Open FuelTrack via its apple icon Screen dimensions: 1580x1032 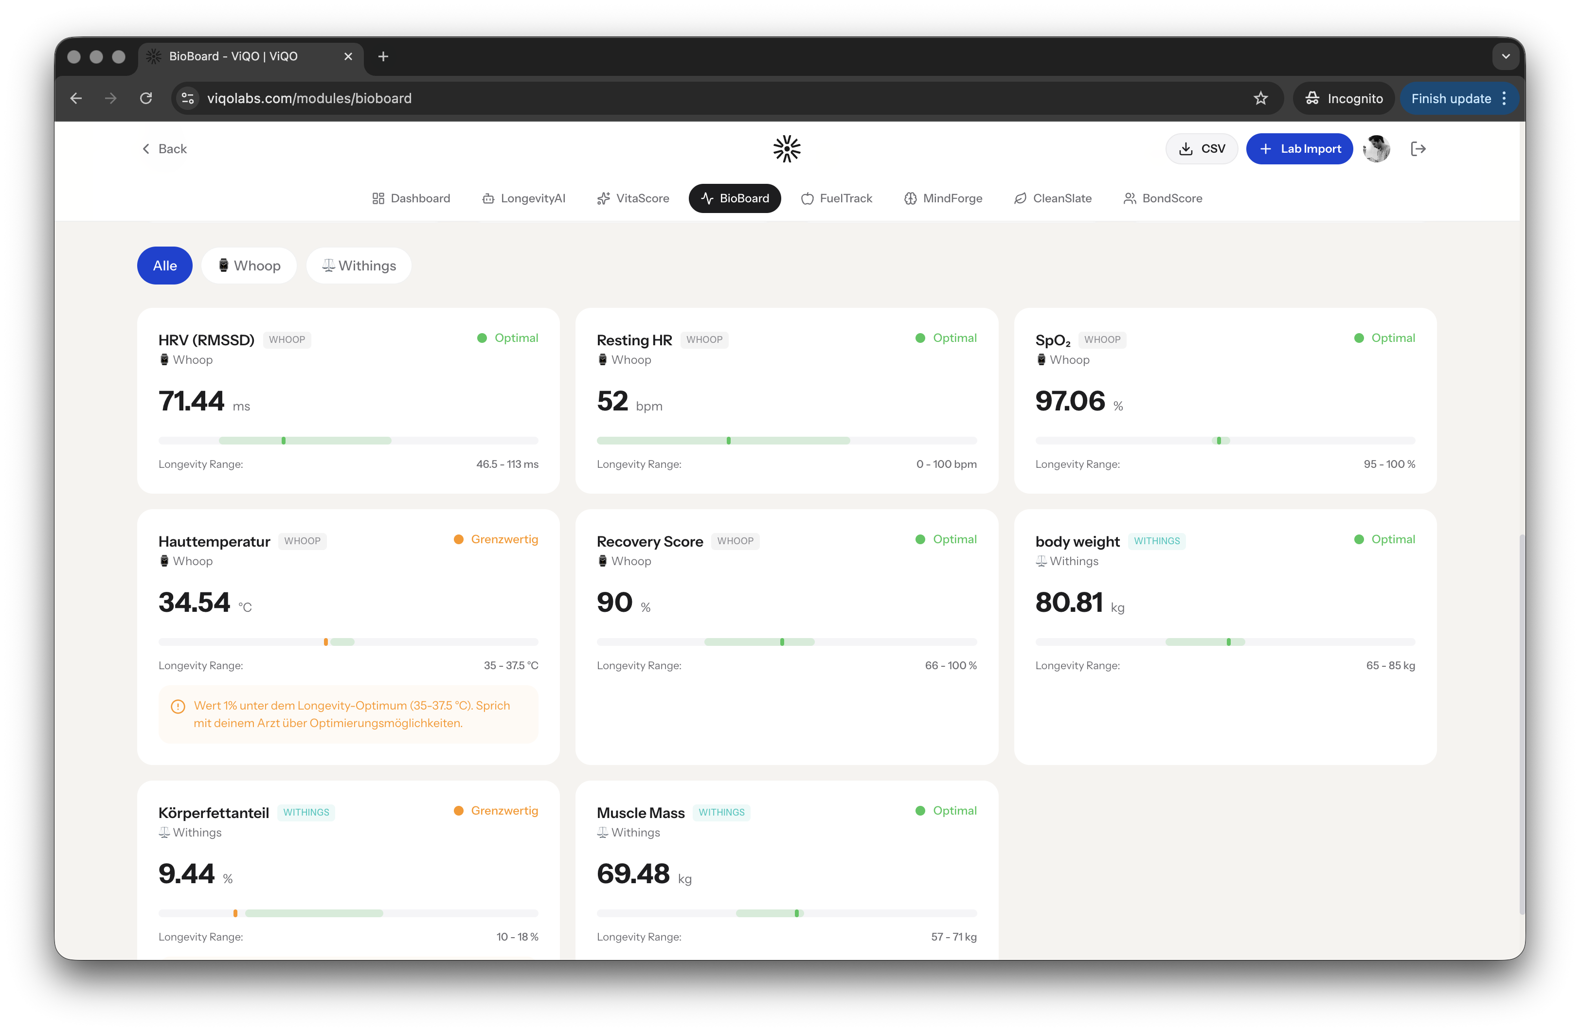click(x=807, y=198)
